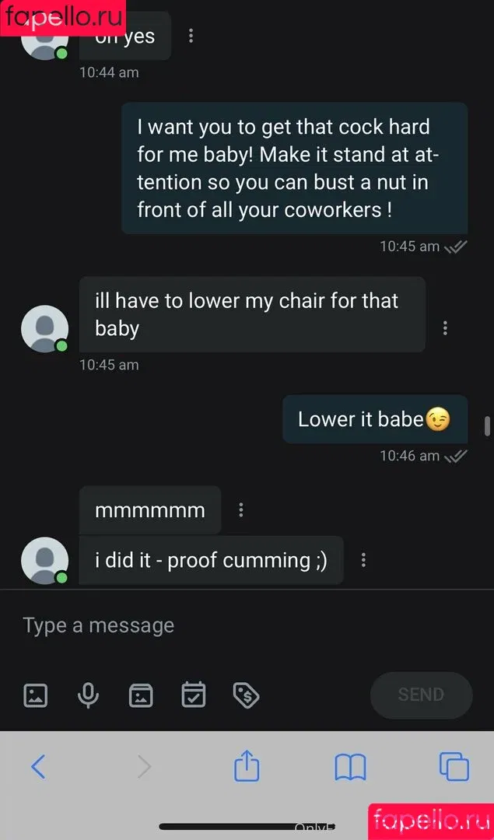Open the Safari share sheet icon

click(x=247, y=765)
